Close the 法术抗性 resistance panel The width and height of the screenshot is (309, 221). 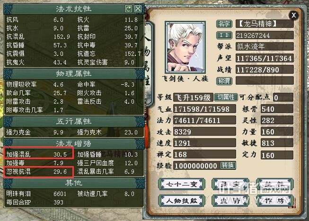(x=138, y=9)
